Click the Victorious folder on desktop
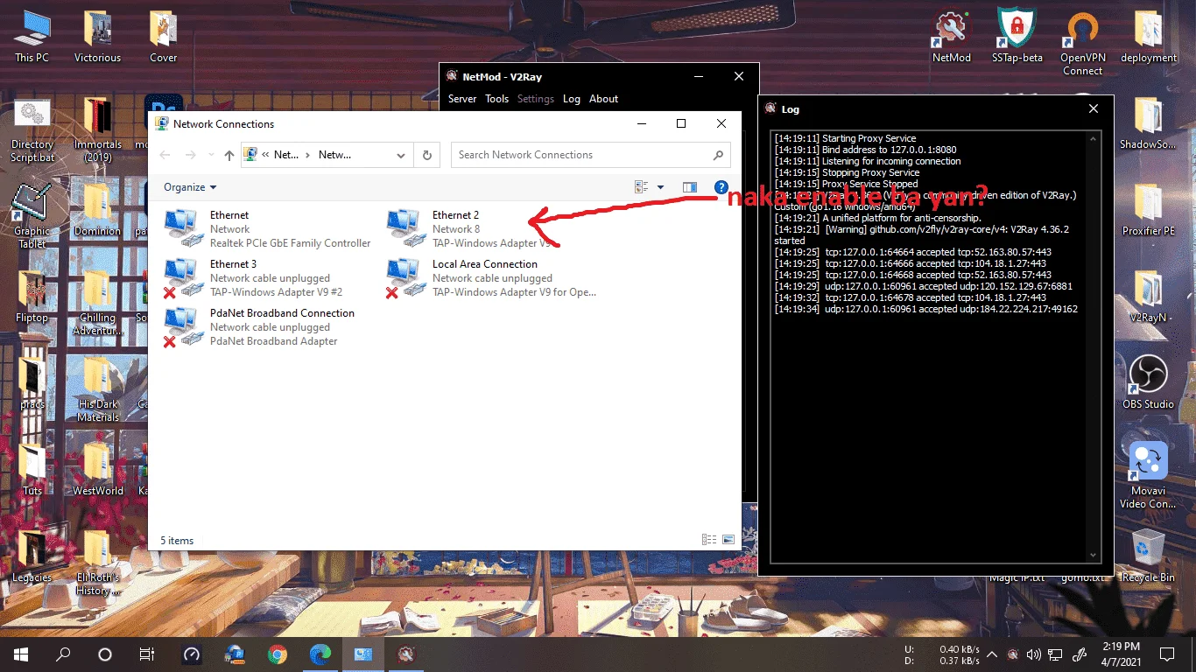Image resolution: width=1196 pixels, height=672 pixels. (97, 37)
